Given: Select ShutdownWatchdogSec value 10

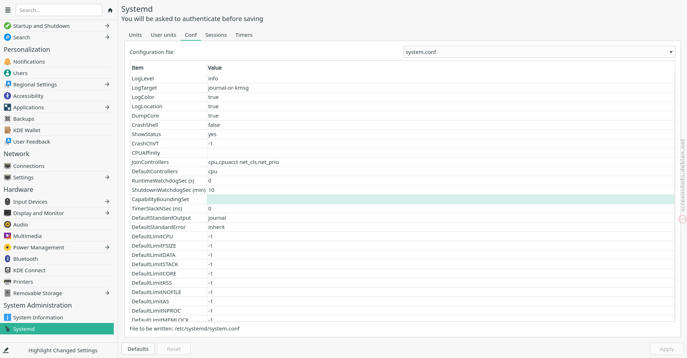Looking at the screenshot, I should click(x=211, y=190).
